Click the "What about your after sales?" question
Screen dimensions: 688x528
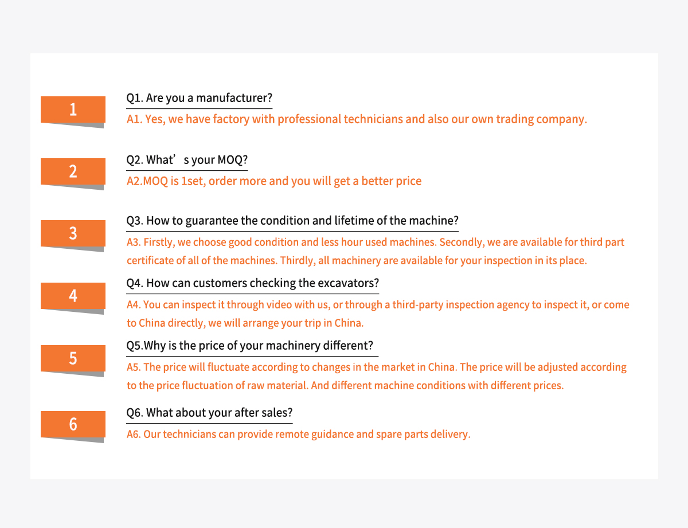tap(209, 413)
